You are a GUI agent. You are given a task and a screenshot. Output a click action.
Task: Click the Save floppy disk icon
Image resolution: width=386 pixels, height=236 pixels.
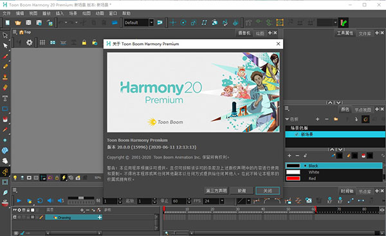(28, 23)
